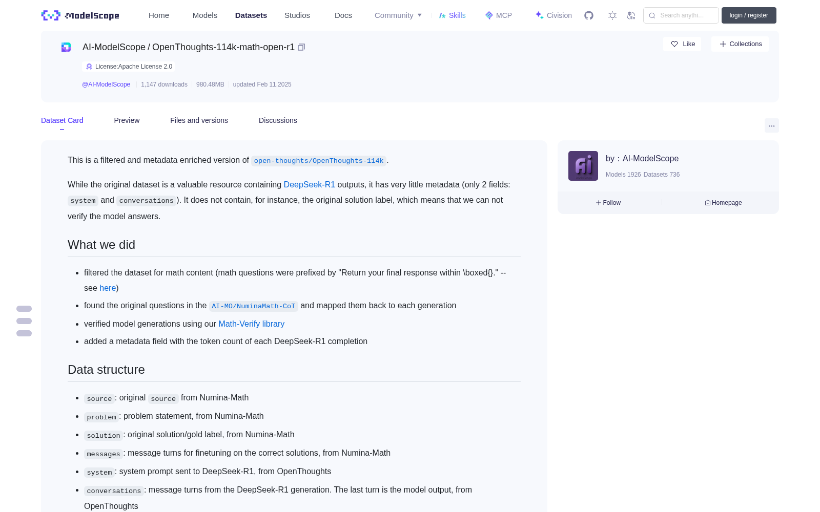Click the 'solution' field code label

pyautogui.click(x=104, y=435)
